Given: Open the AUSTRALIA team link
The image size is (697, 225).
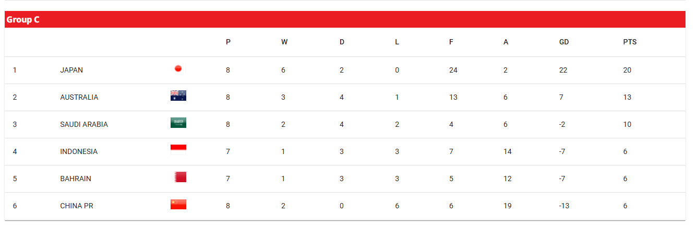Looking at the screenshot, I should coord(79,97).
